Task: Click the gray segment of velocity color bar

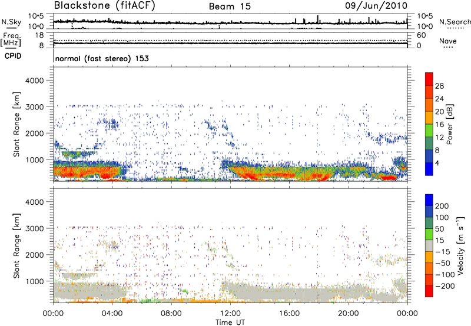Action: [x=429, y=246]
